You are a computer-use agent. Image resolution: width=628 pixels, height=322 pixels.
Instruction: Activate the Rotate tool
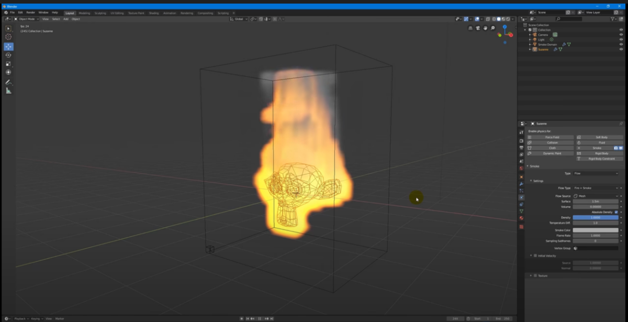coord(8,55)
